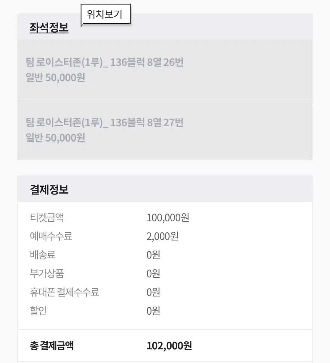Viewport: 330px width, 363px height.
Task: Click the 0원 value beside 부가상품
Action: coord(153,274)
